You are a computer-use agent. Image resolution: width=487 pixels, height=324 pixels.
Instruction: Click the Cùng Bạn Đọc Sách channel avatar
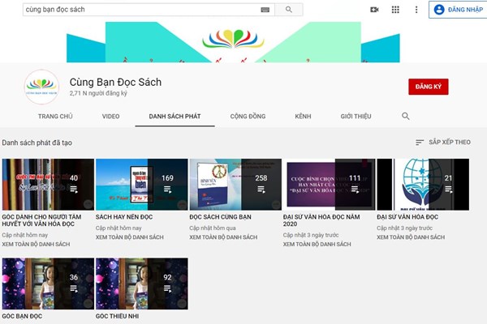(41, 87)
